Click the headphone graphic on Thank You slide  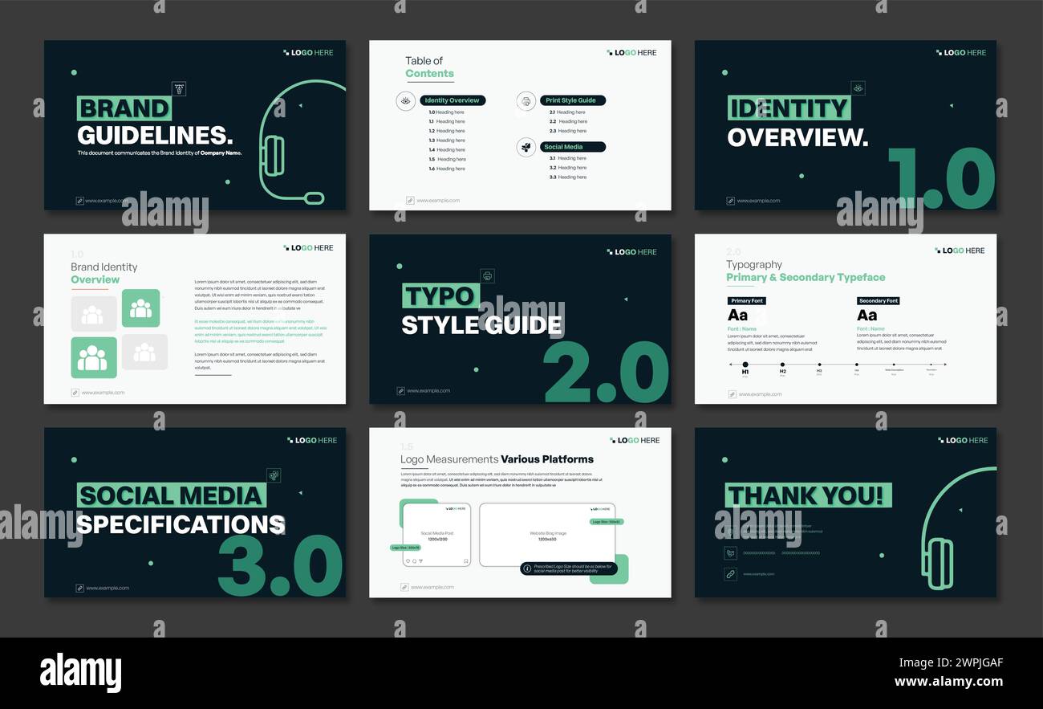click(958, 528)
